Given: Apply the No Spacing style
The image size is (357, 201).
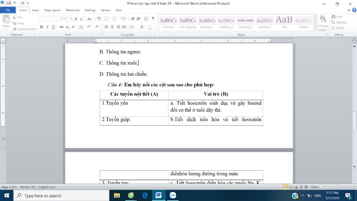Looking at the screenshot, I should 187,23.
